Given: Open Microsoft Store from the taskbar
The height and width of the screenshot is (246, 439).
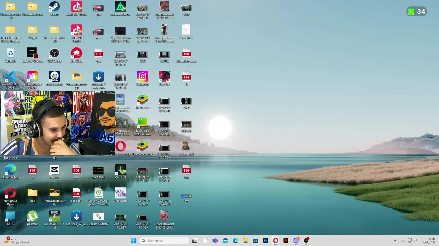Looking at the screenshot, I should click(256, 241).
